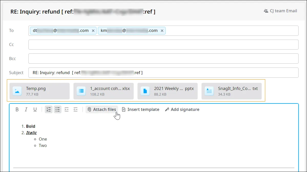Toggle bold formatting
The width and height of the screenshot is (307, 172).
click(17, 109)
